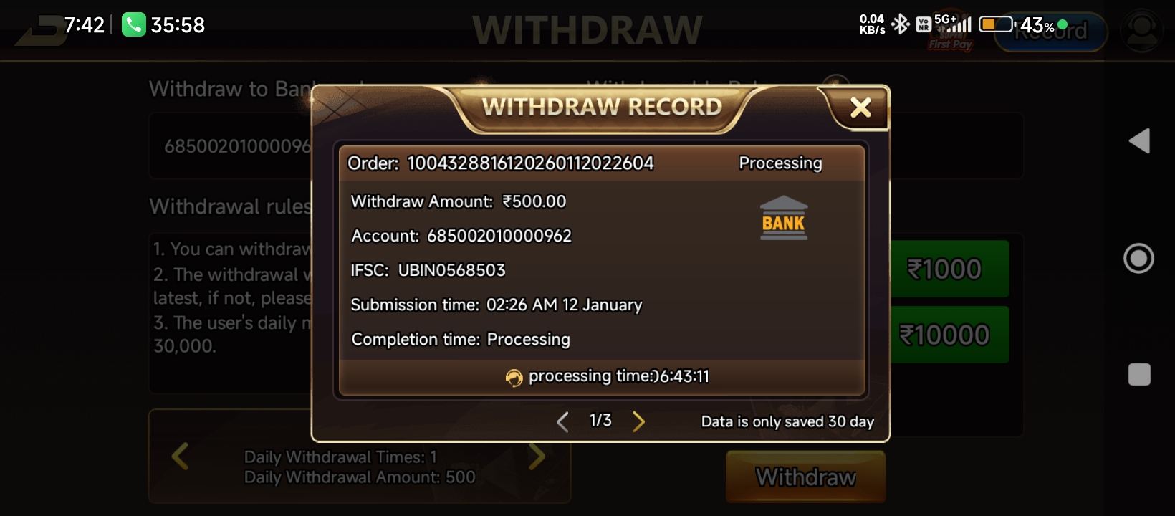Open the Record button at top right
Image resolution: width=1175 pixels, height=516 pixels.
pyautogui.click(x=1051, y=32)
